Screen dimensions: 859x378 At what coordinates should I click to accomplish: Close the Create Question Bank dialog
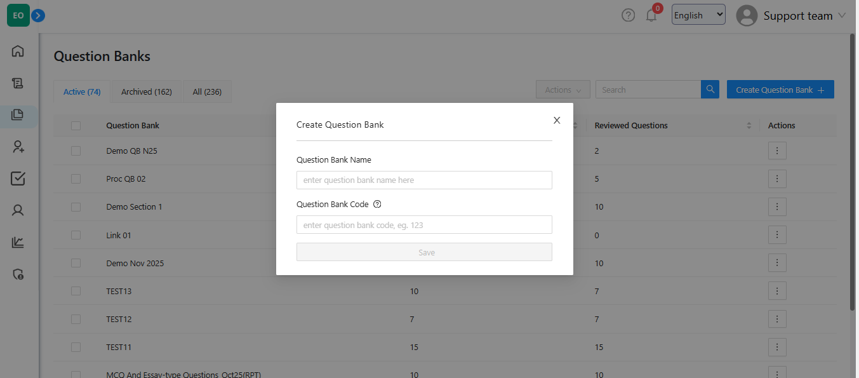coord(557,120)
